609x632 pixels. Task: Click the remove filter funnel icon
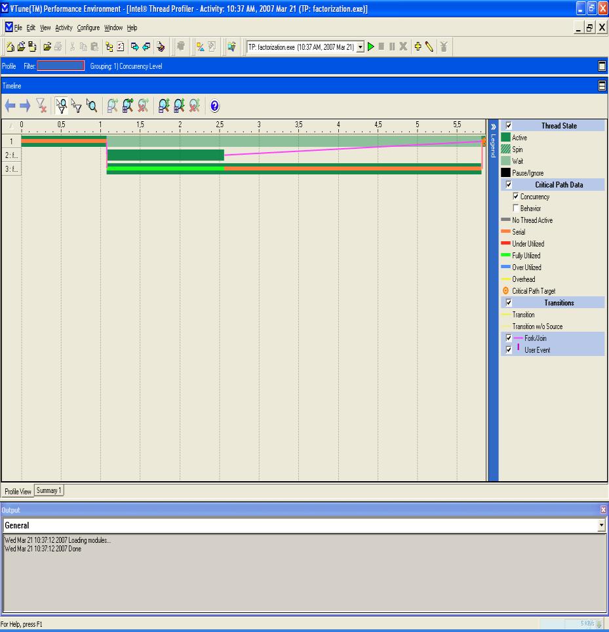(41, 106)
